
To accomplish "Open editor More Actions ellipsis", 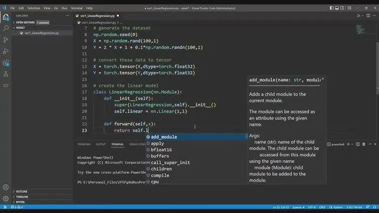I will (x=374, y=16).
